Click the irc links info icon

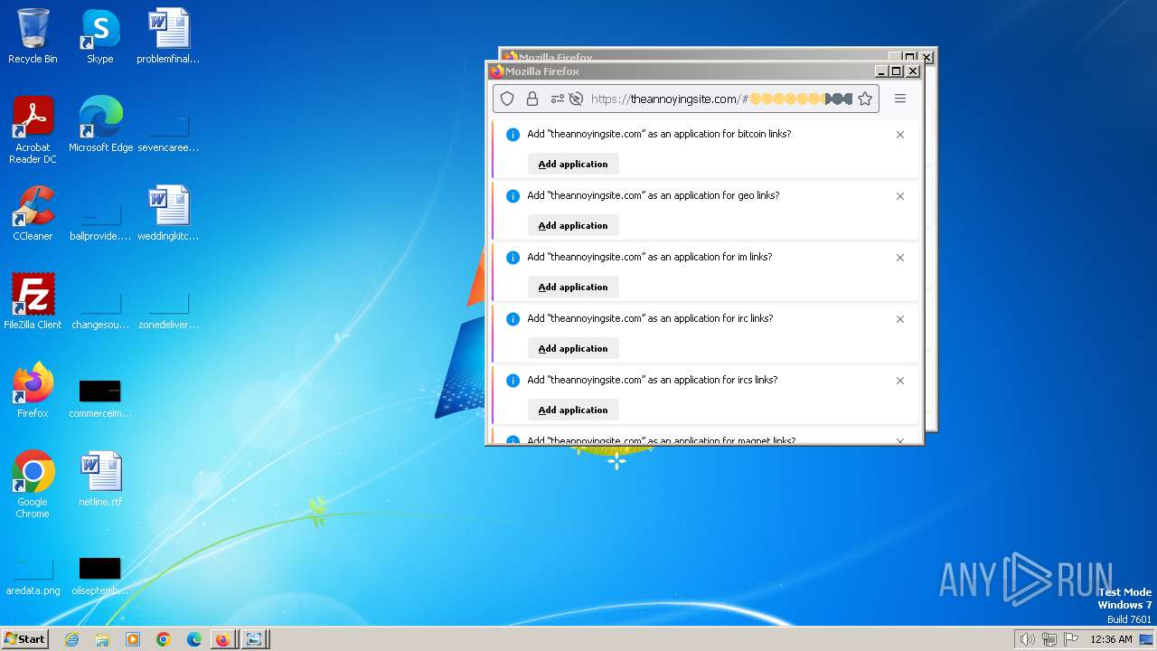click(x=513, y=319)
